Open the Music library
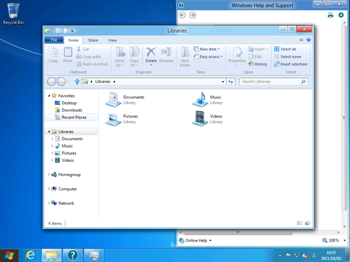This screenshot has width=350, height=262. point(208,99)
